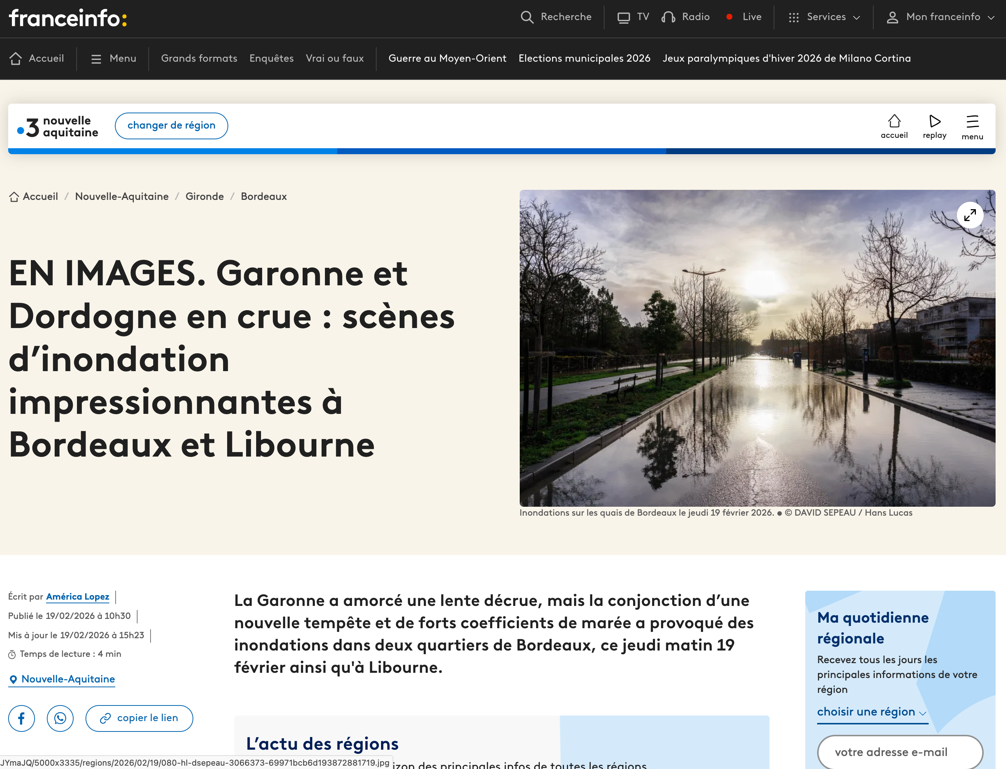This screenshot has width=1006, height=769.
Task: Open the regional hamburger menu icon
Action: coord(972,122)
